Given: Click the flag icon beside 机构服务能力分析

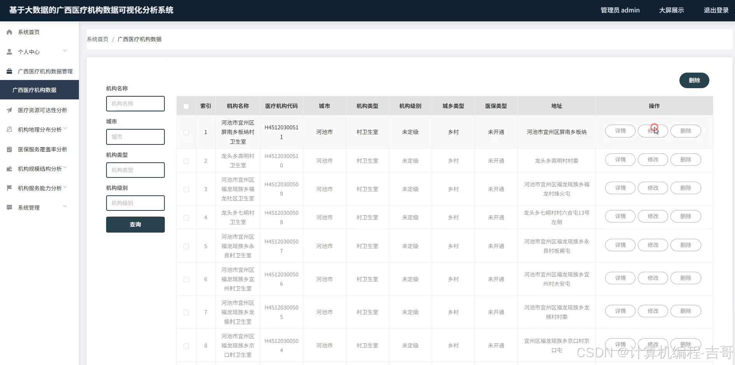Looking at the screenshot, I should 9,188.
